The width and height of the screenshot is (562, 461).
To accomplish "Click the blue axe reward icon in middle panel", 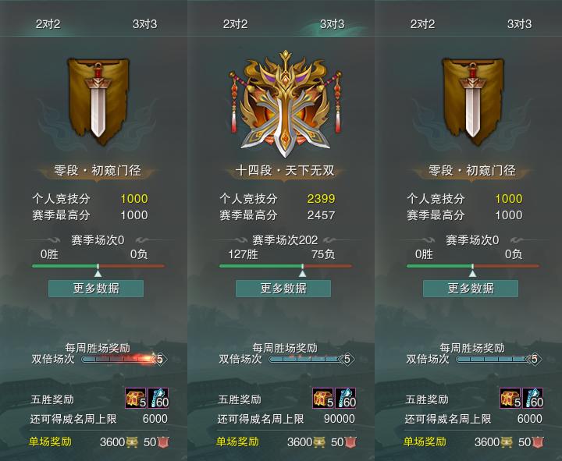I will click(x=346, y=399).
